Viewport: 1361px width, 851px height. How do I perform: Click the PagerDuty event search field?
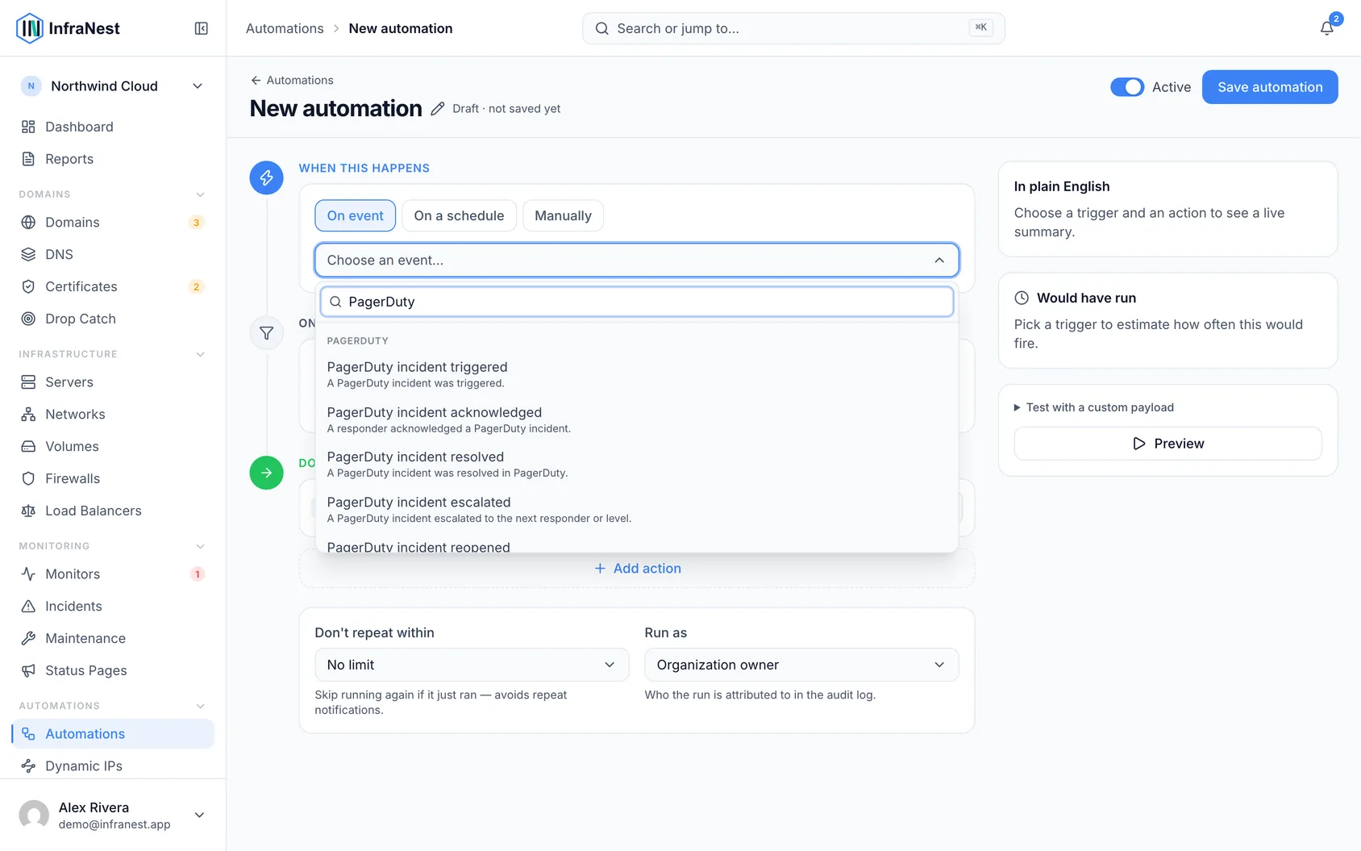[637, 302]
